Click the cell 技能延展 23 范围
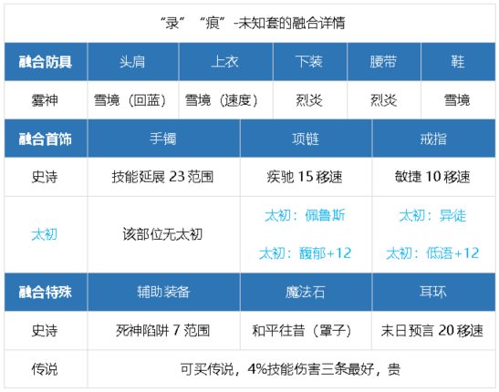This screenshot has width=499, height=392. pos(162,177)
